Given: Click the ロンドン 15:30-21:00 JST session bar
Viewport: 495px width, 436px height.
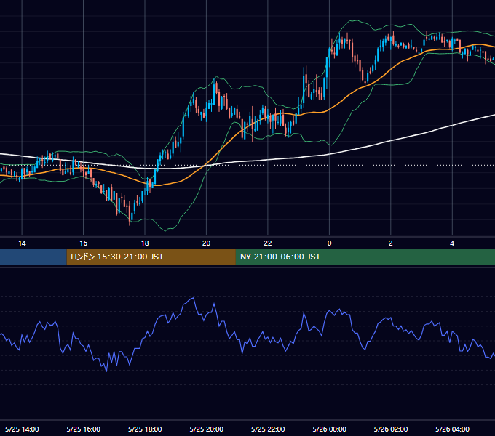Looking at the screenshot, I should point(151,257).
